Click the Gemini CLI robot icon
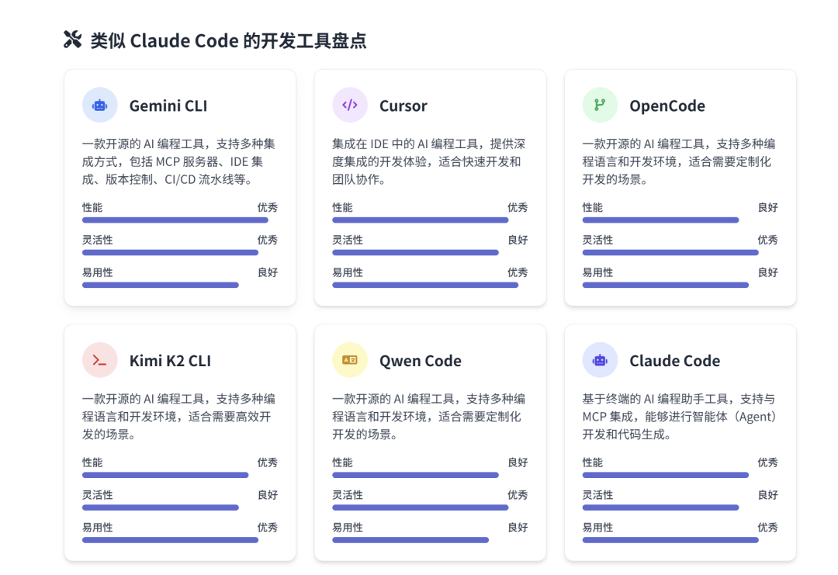 coord(100,106)
